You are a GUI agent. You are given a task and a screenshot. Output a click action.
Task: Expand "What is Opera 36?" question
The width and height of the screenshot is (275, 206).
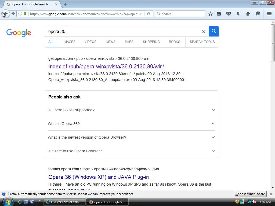pyautogui.click(x=131, y=124)
